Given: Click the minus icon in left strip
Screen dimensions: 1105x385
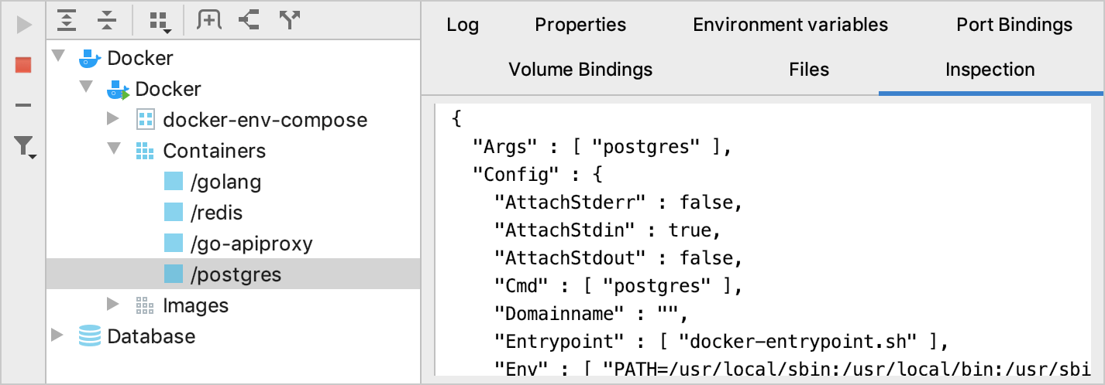Looking at the screenshot, I should [23, 105].
